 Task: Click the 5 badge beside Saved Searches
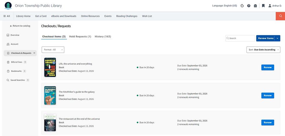(x=28, y=80)
